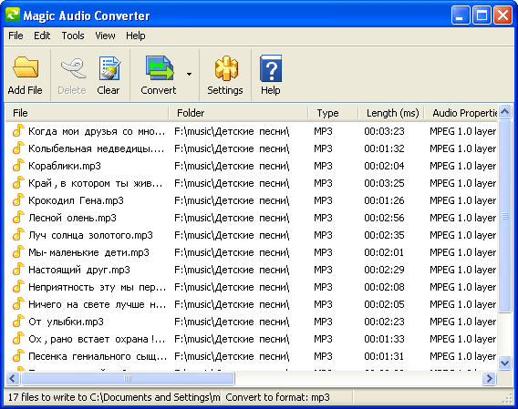The width and height of the screenshot is (518, 409).
Task: Click the Magic Audio Converter title icon
Action: (x=13, y=15)
